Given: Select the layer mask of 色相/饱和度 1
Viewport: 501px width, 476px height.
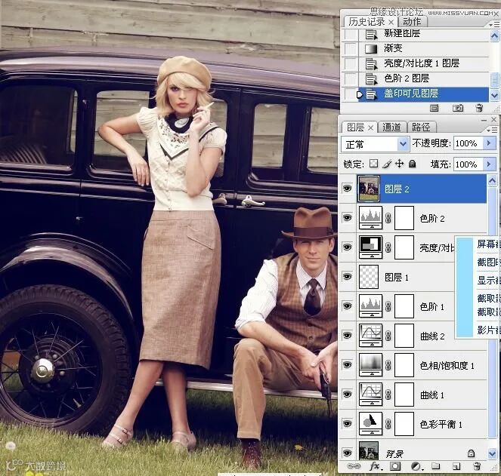Looking at the screenshot, I should (404, 364).
